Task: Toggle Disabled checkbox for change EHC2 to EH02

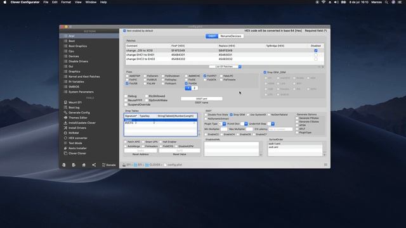Action: (x=316, y=59)
